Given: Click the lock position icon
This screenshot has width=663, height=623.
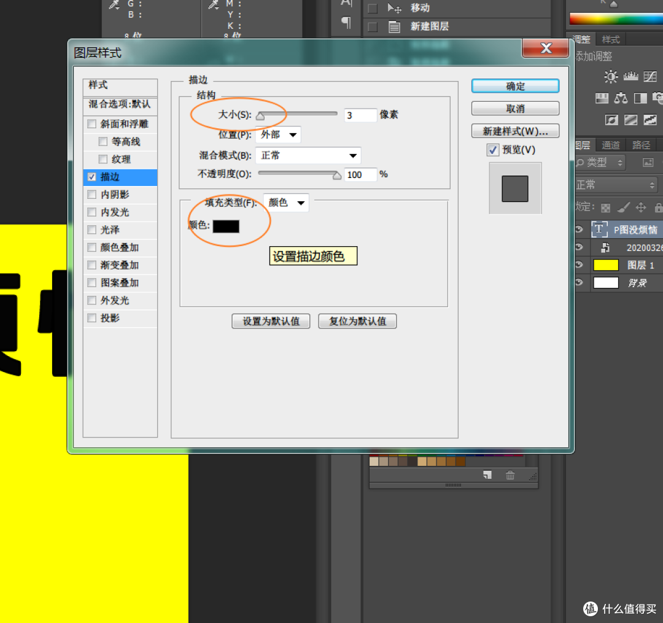Looking at the screenshot, I should 641,207.
